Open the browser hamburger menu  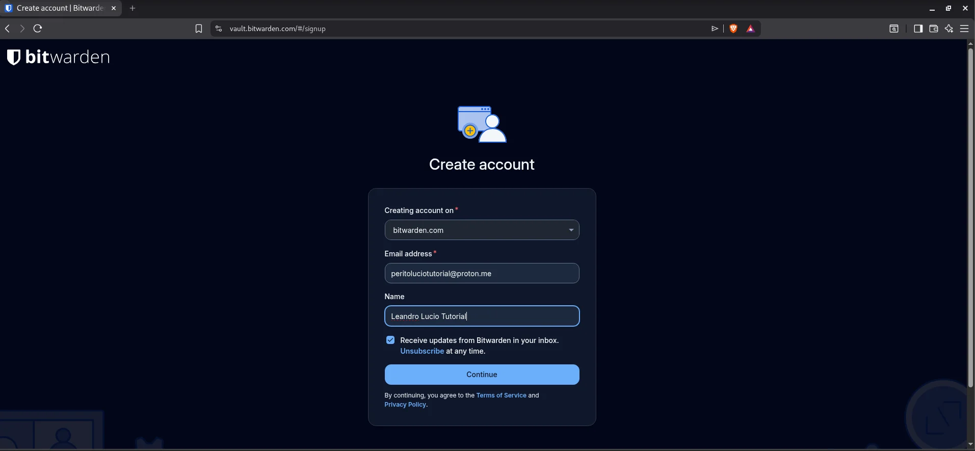pyautogui.click(x=964, y=29)
